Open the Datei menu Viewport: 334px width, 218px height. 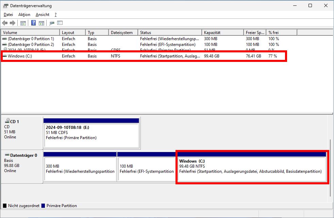pos(8,15)
